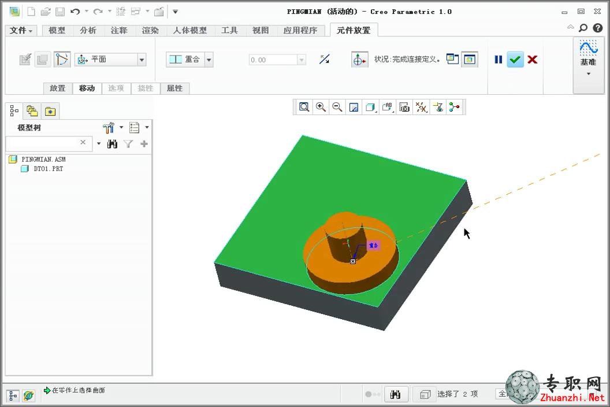Screen dimensions: 610x407
Task: Open the model tree settings icon
Action: [109, 127]
